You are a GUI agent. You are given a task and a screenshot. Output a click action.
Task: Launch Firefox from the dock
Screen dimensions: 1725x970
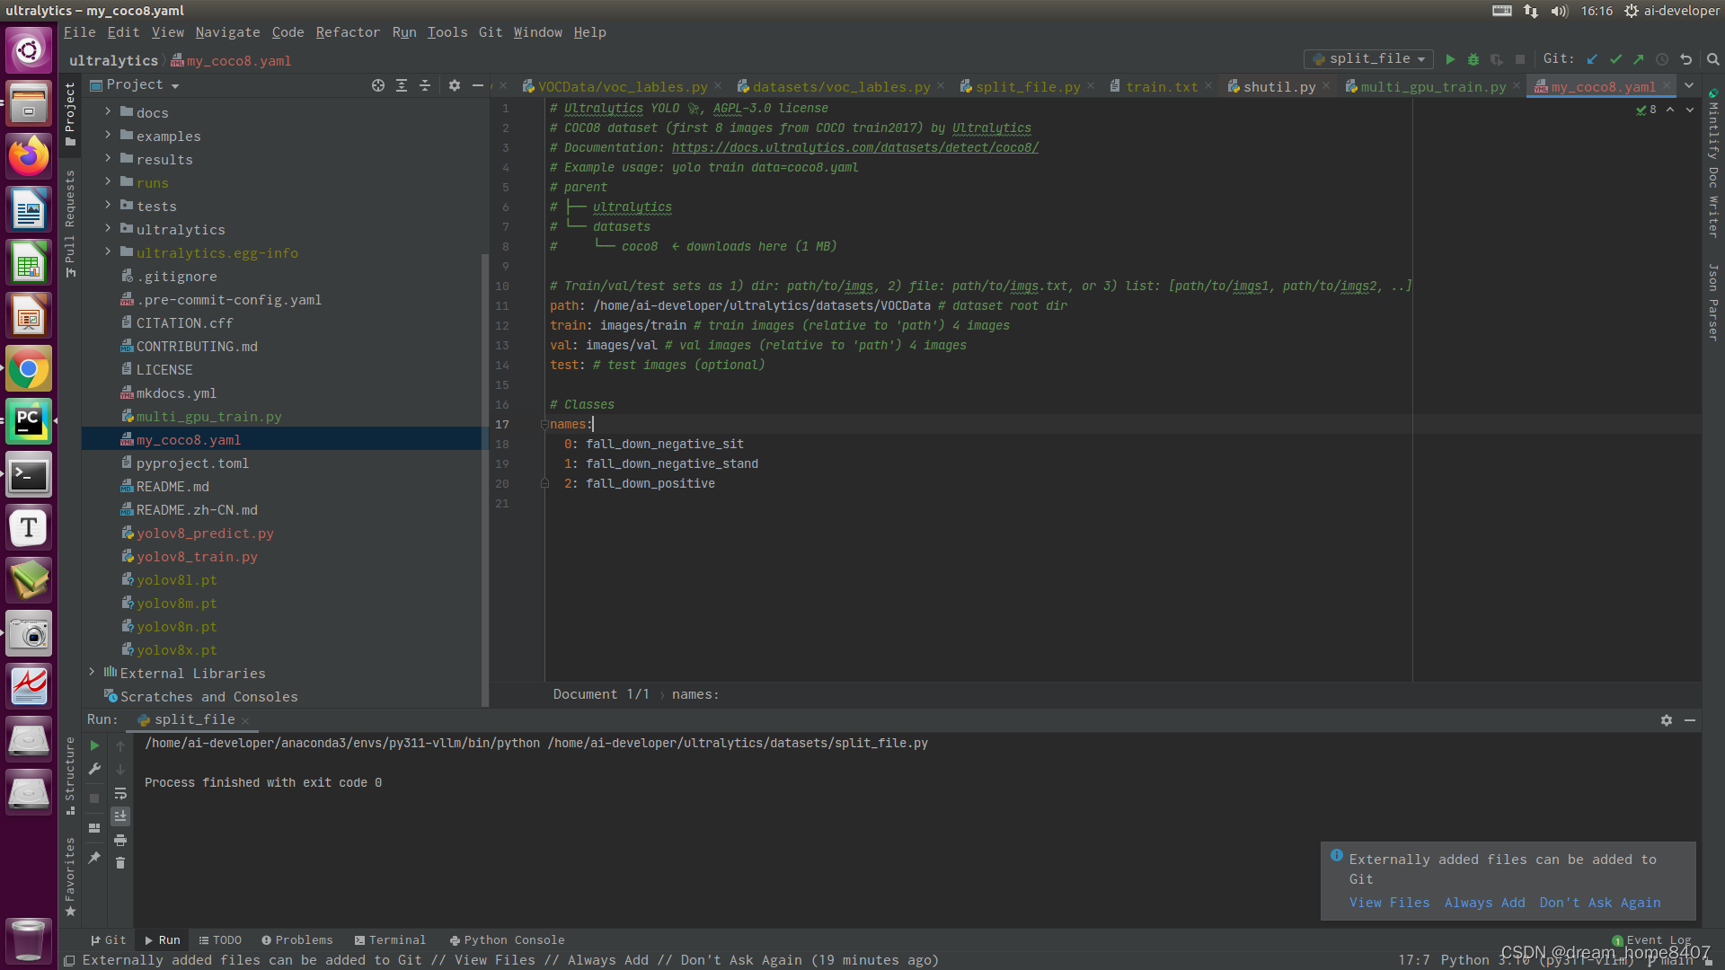pyautogui.click(x=29, y=156)
